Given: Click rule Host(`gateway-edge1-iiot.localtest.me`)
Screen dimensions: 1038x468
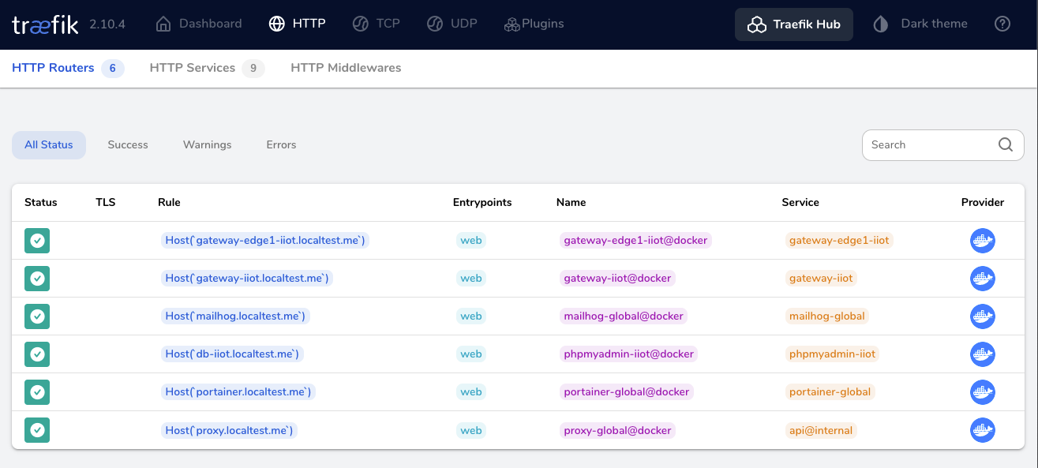Looking at the screenshot, I should pyautogui.click(x=265, y=240).
